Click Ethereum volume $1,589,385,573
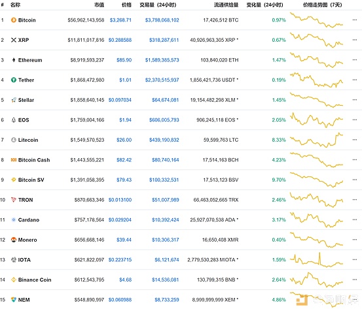This screenshot has height=309, width=362. (162, 60)
